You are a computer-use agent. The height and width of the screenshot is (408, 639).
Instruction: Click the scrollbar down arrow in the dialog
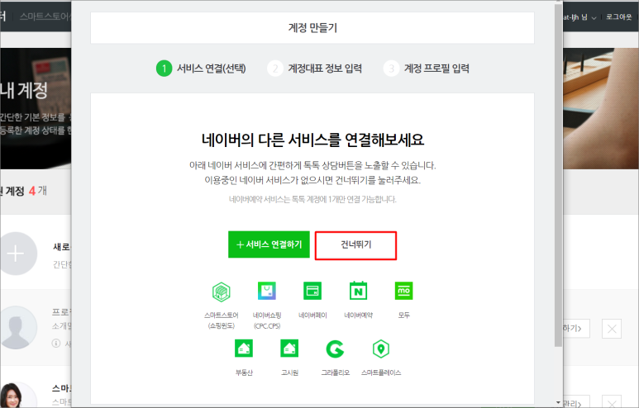point(558,402)
